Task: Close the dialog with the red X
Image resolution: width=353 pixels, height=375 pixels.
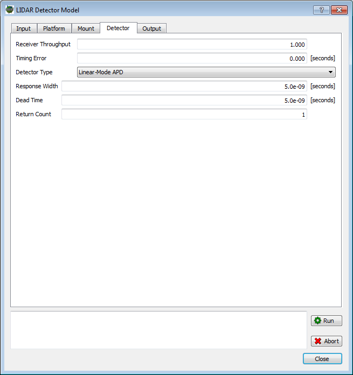Action: [338, 10]
